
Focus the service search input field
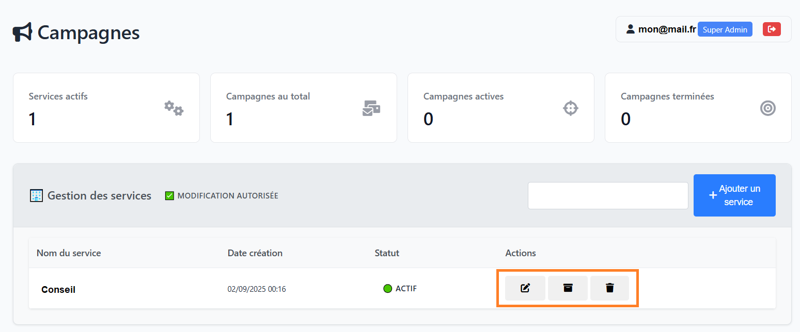pyautogui.click(x=608, y=195)
